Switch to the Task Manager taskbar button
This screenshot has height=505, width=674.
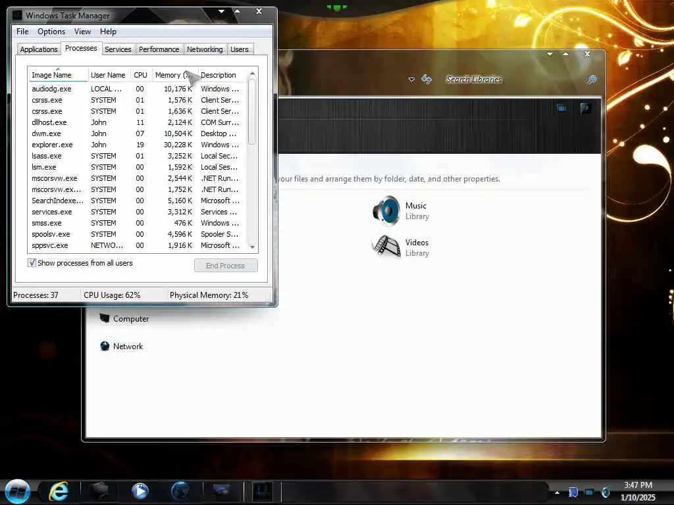coord(262,491)
